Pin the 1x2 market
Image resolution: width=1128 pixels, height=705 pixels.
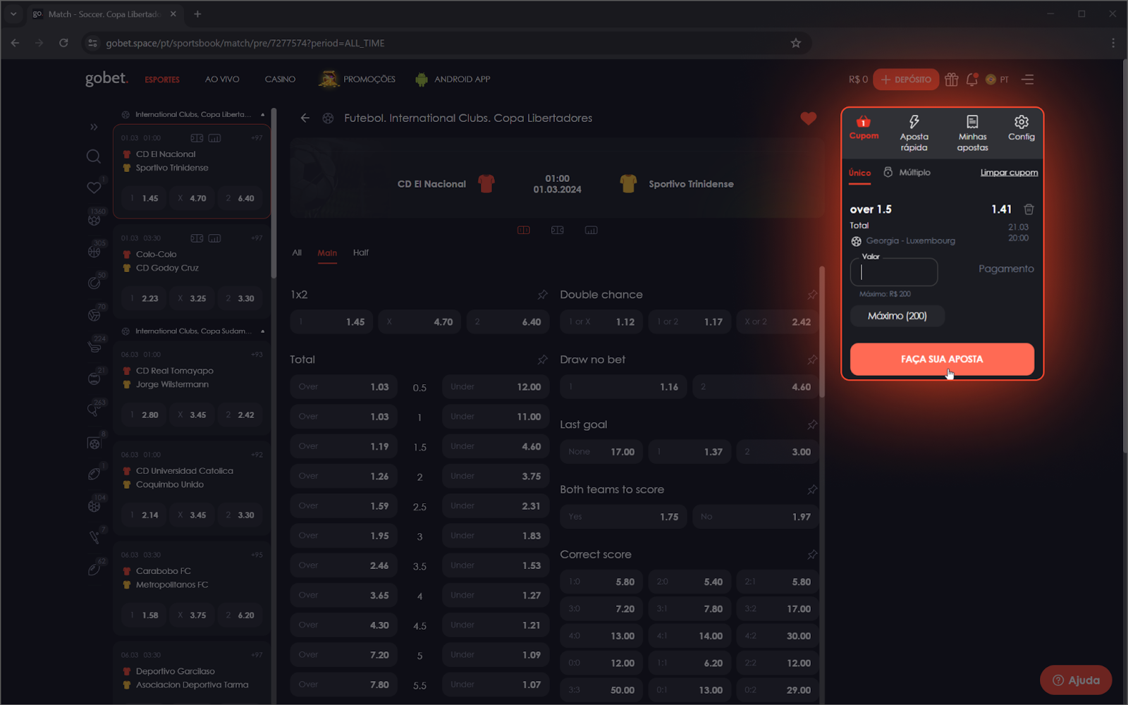[542, 295]
